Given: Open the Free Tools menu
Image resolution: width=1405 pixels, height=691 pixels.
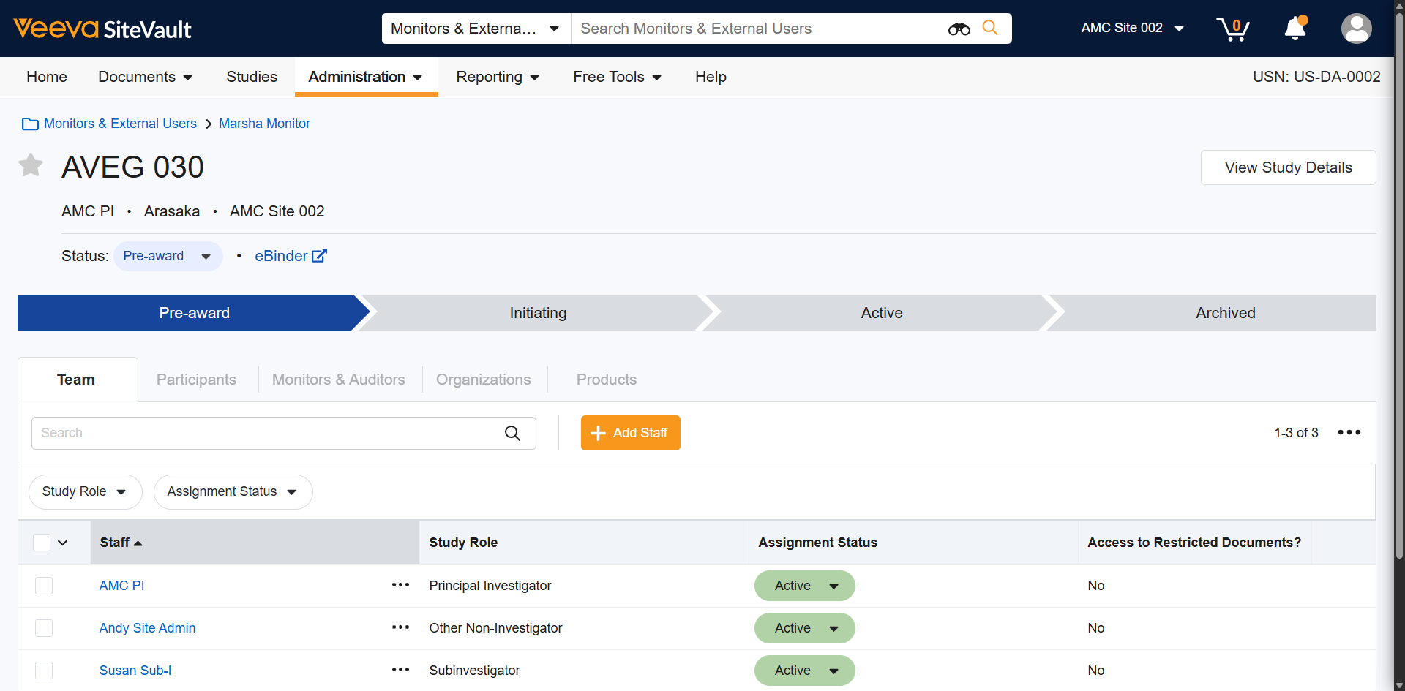Looking at the screenshot, I should (x=617, y=77).
